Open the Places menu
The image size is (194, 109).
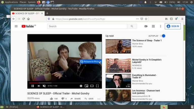click(23, 2)
